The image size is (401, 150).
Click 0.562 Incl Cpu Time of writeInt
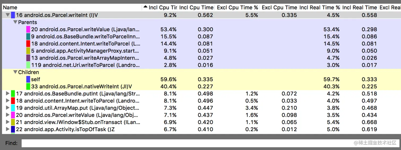pyautogui.click(x=205, y=15)
